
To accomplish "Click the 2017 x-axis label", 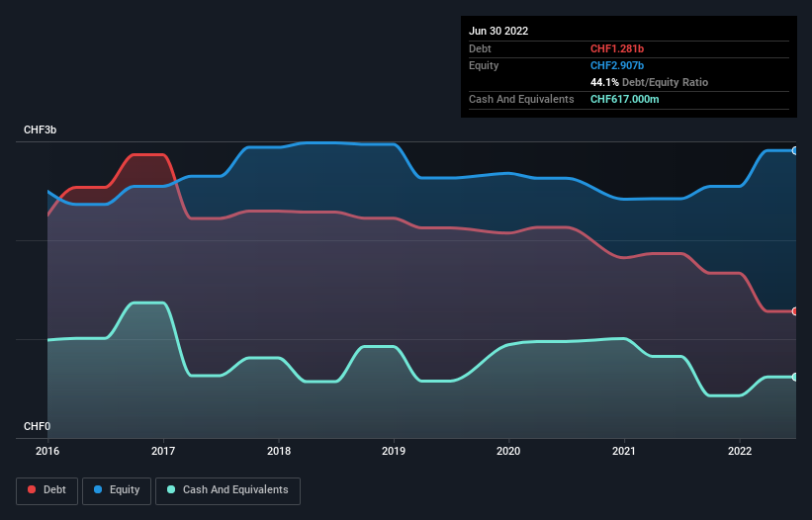I will (163, 451).
